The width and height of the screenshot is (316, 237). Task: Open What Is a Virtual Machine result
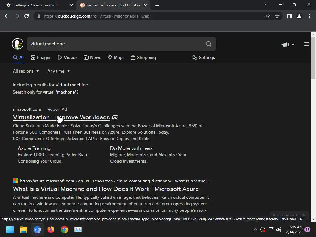tap(106, 189)
